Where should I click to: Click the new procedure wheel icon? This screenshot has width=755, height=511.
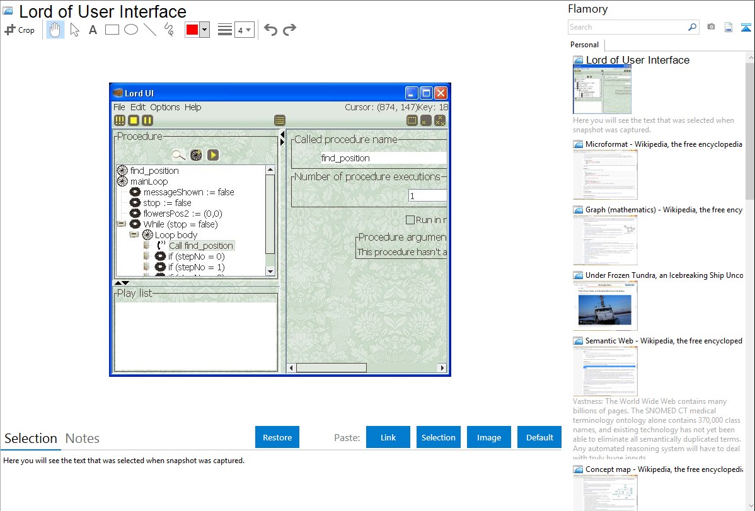(196, 155)
